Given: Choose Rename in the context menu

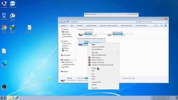Looking at the screenshot, I should tap(103, 85).
